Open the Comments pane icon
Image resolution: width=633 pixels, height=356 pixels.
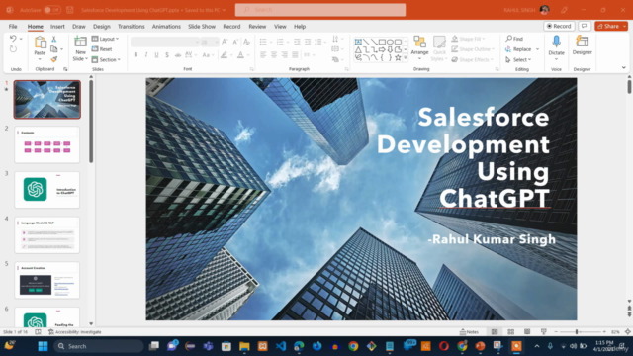point(585,26)
